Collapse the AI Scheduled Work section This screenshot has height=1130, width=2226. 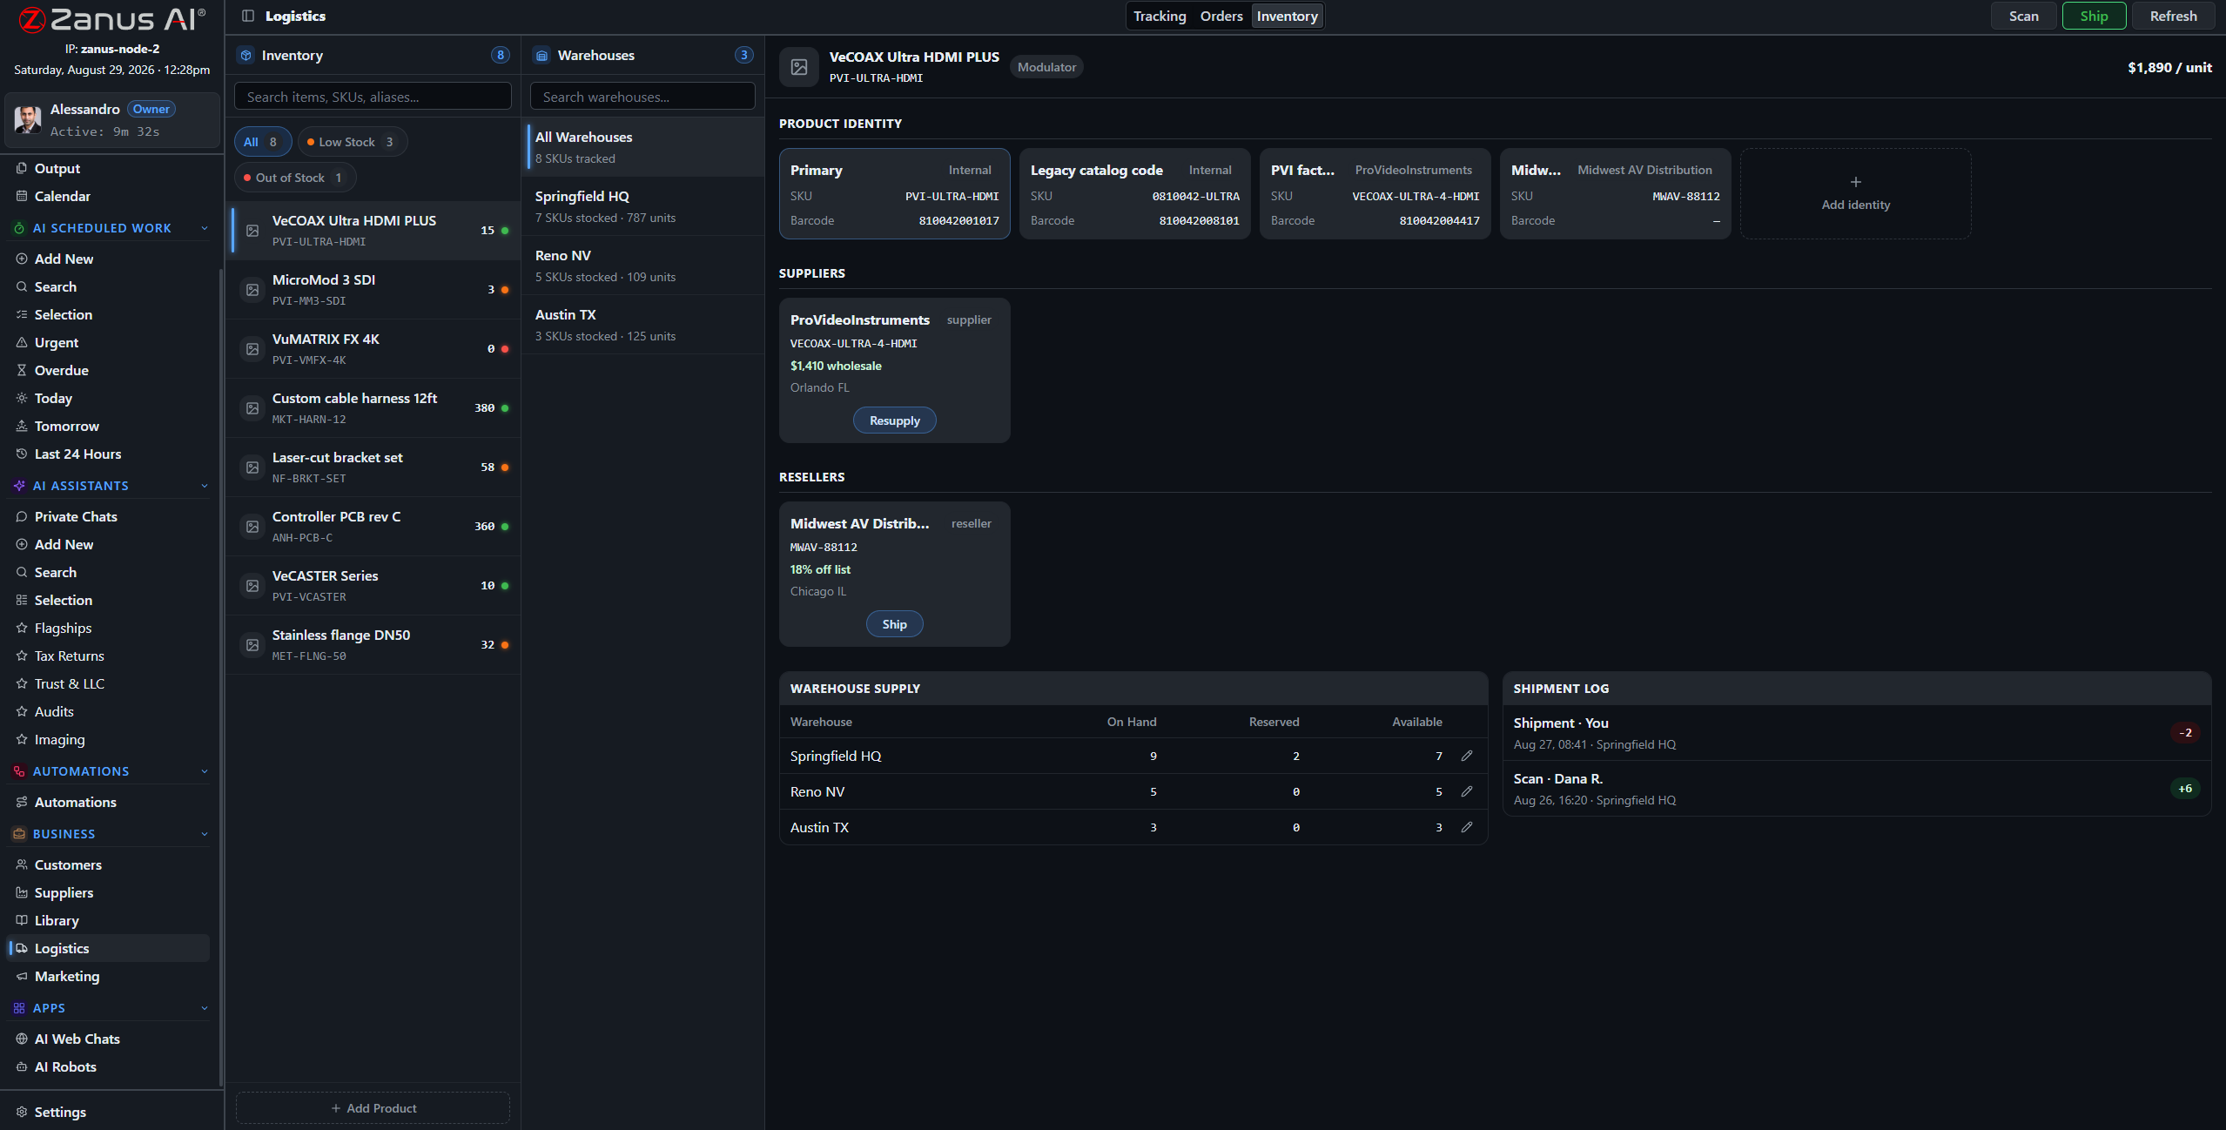205,228
